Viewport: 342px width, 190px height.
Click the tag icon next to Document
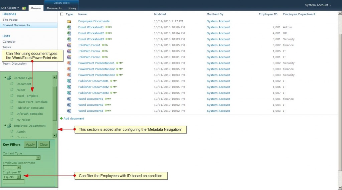pyautogui.click(x=12, y=84)
